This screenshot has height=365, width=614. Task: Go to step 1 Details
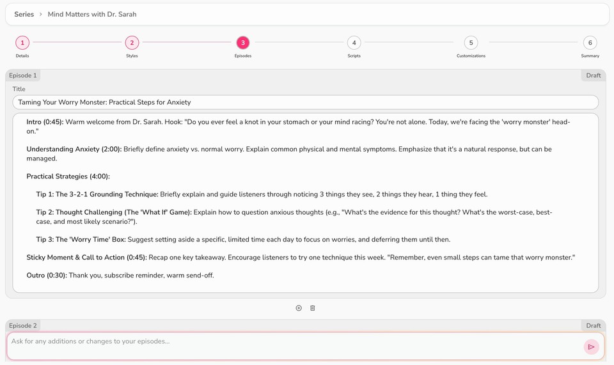22,43
